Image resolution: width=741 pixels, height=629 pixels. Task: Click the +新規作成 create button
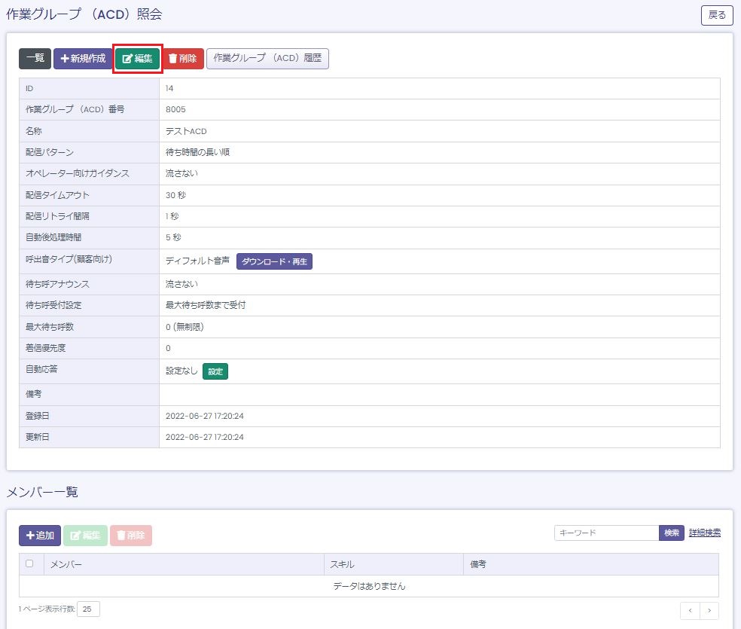pyautogui.click(x=83, y=59)
